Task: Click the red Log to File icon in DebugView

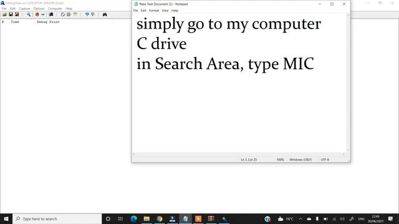Action: [17, 14]
